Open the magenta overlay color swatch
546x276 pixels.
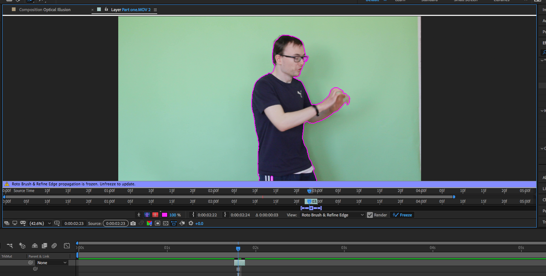[x=165, y=215]
